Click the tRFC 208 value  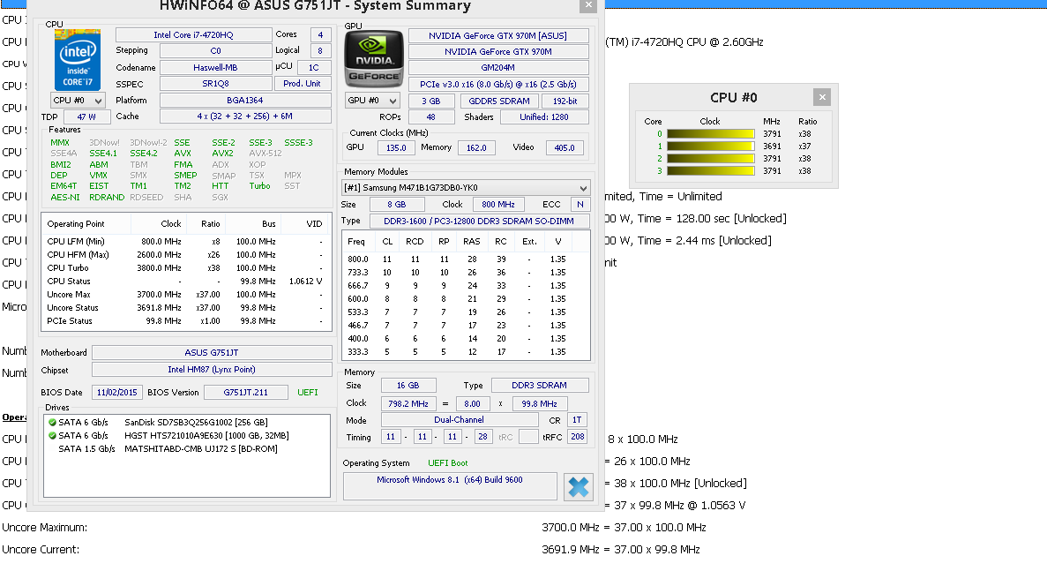click(578, 437)
